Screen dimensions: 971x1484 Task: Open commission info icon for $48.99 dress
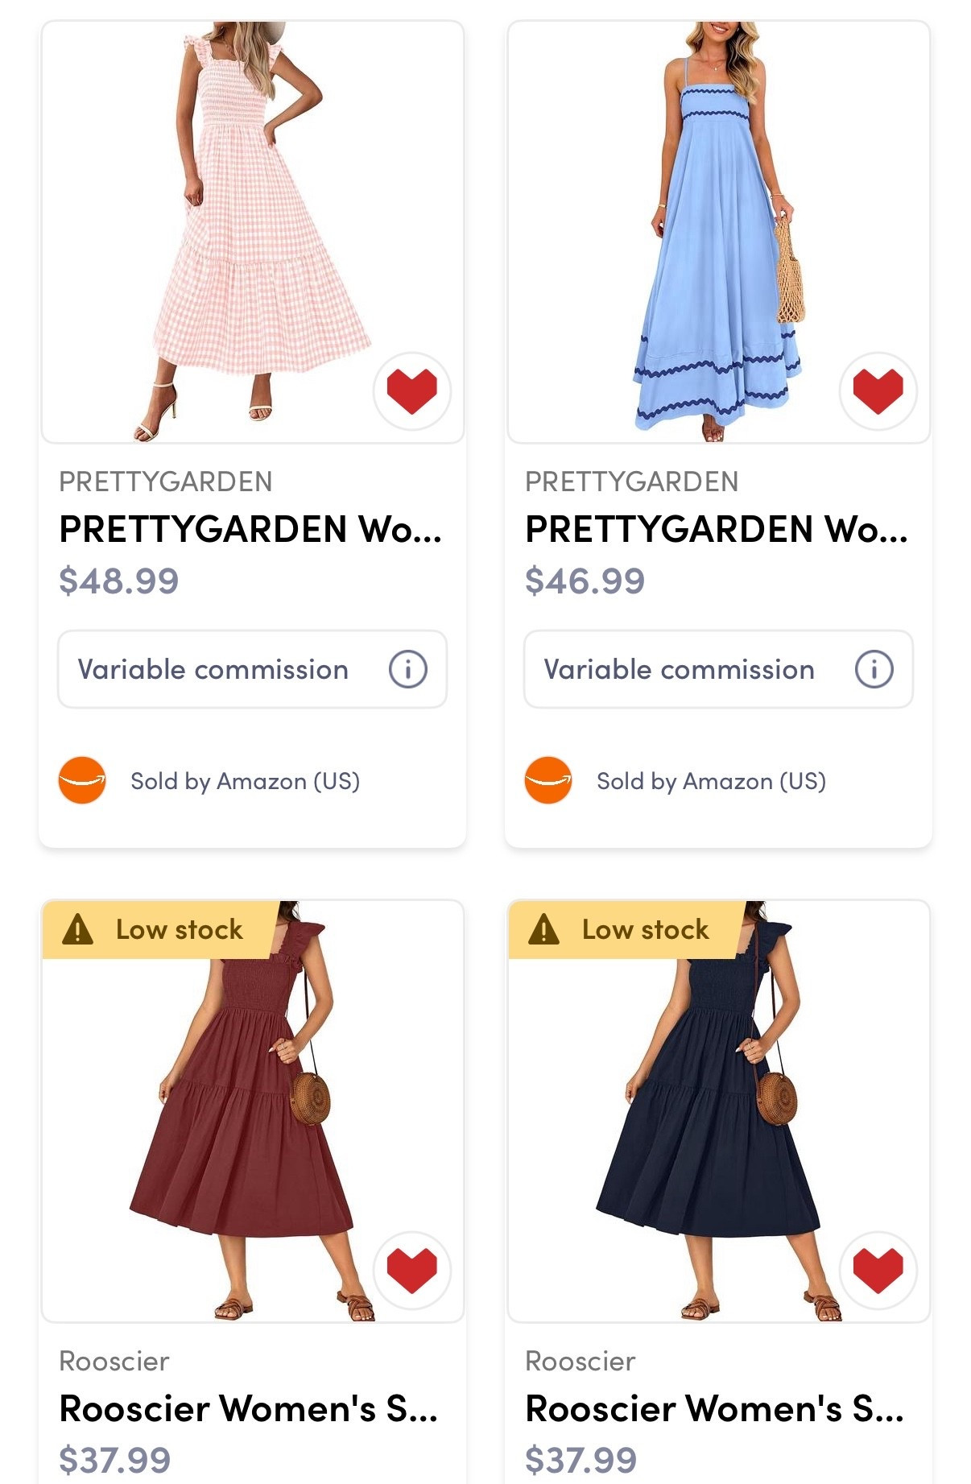(408, 669)
